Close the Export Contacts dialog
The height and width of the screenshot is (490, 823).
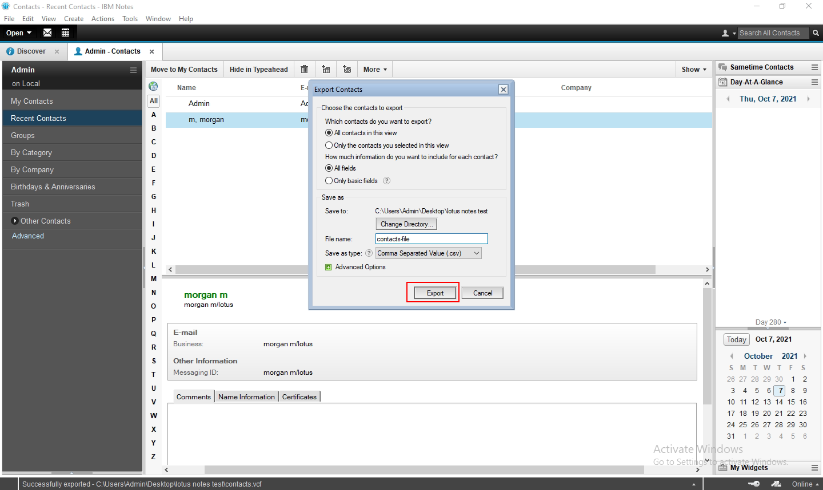pyautogui.click(x=503, y=89)
